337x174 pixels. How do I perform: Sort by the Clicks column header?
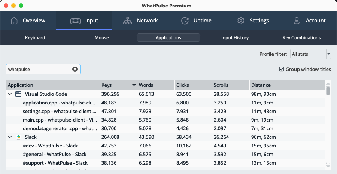click(x=193, y=85)
